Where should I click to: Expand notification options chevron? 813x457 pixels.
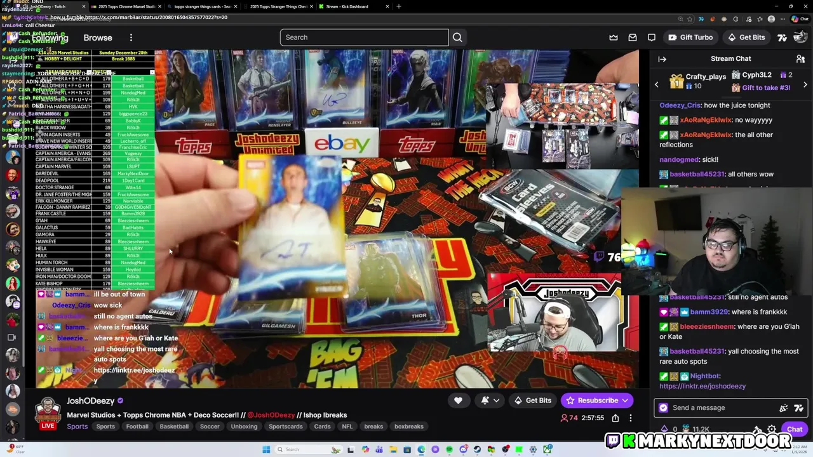pos(497,401)
